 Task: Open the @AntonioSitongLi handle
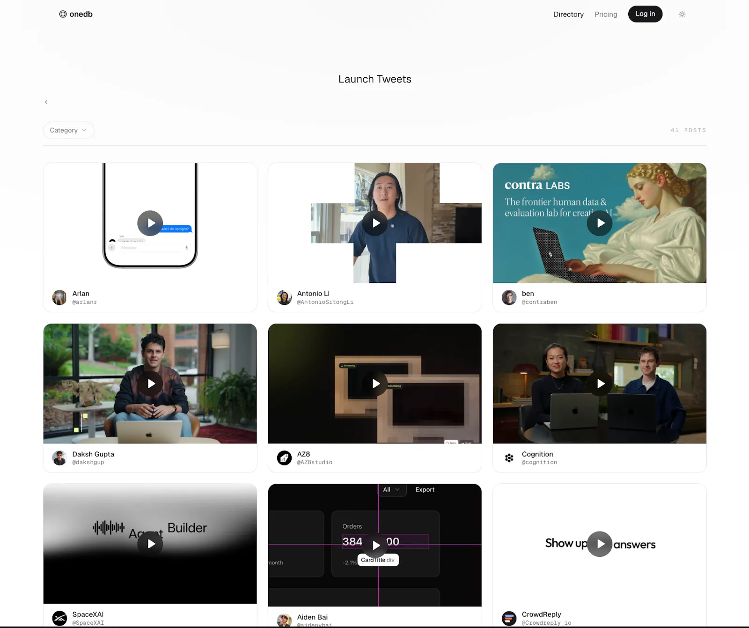[x=325, y=302]
